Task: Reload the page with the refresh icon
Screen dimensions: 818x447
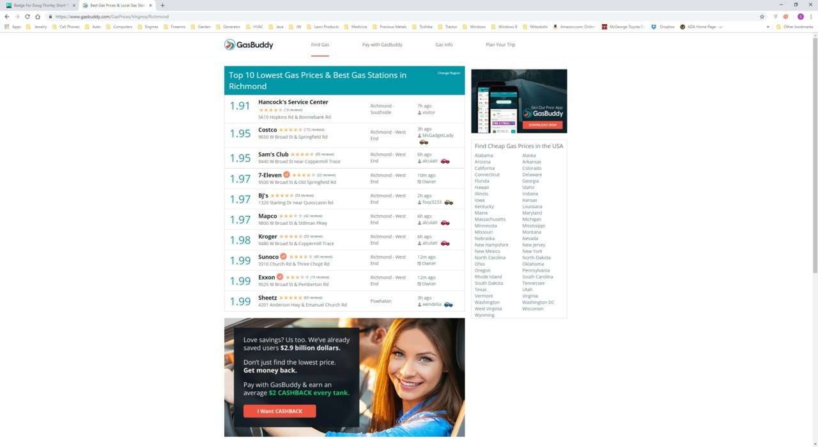Action: pyautogui.click(x=27, y=17)
